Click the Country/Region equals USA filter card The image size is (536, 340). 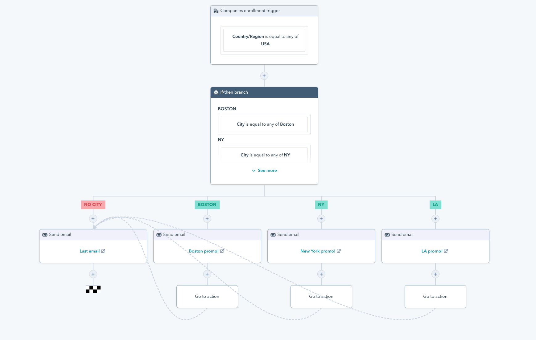[264, 40]
